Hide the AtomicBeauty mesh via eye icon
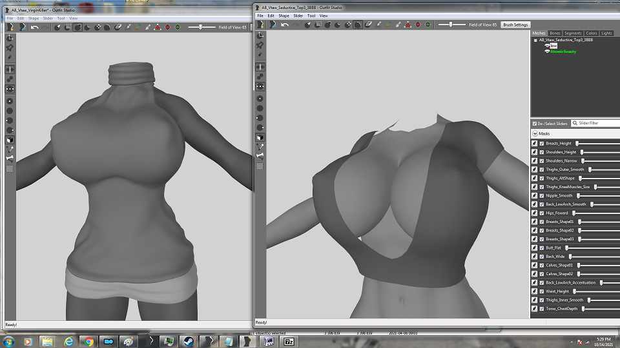 coord(547,52)
